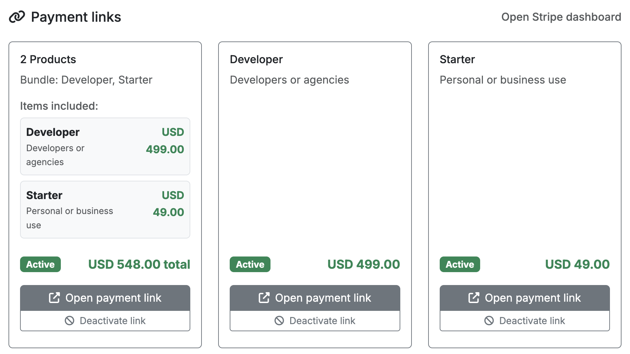Click the 2 Products card title
The height and width of the screenshot is (354, 630).
click(48, 59)
